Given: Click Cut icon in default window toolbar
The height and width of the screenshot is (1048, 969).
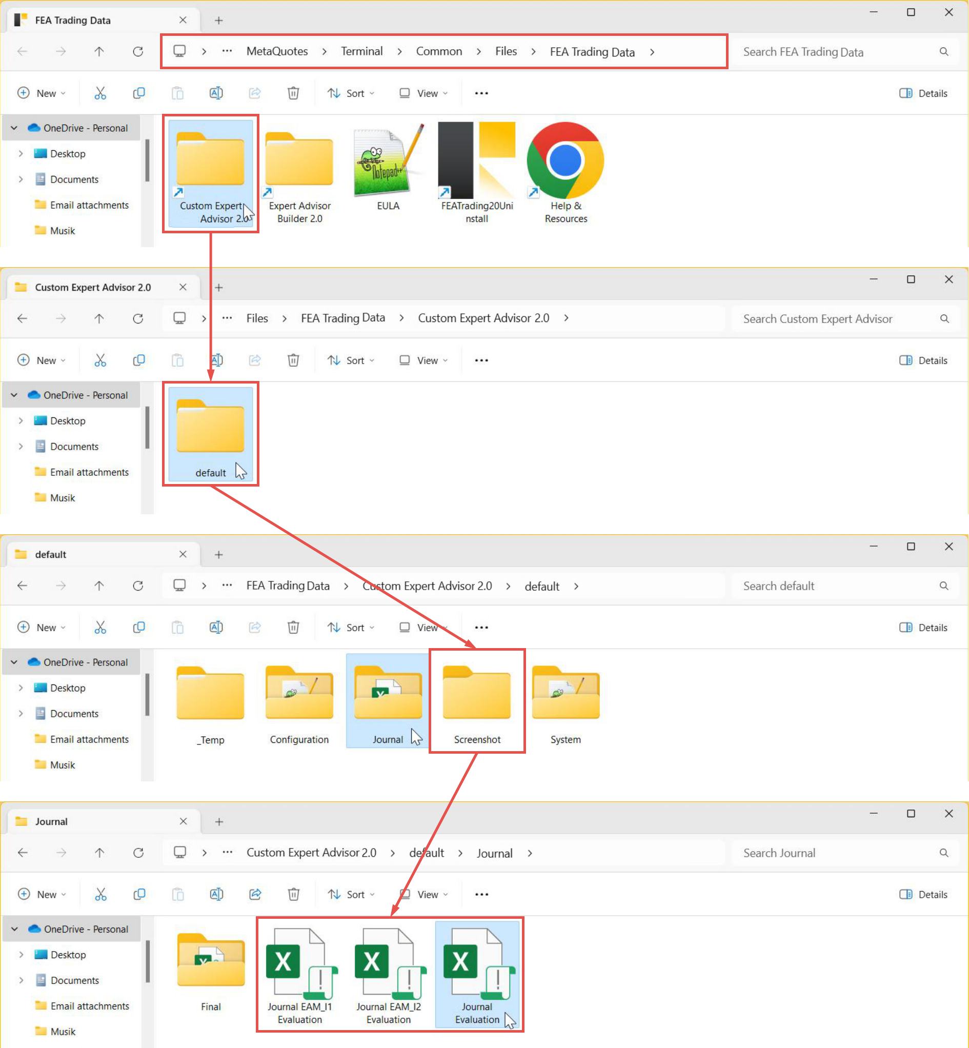Looking at the screenshot, I should pos(100,628).
